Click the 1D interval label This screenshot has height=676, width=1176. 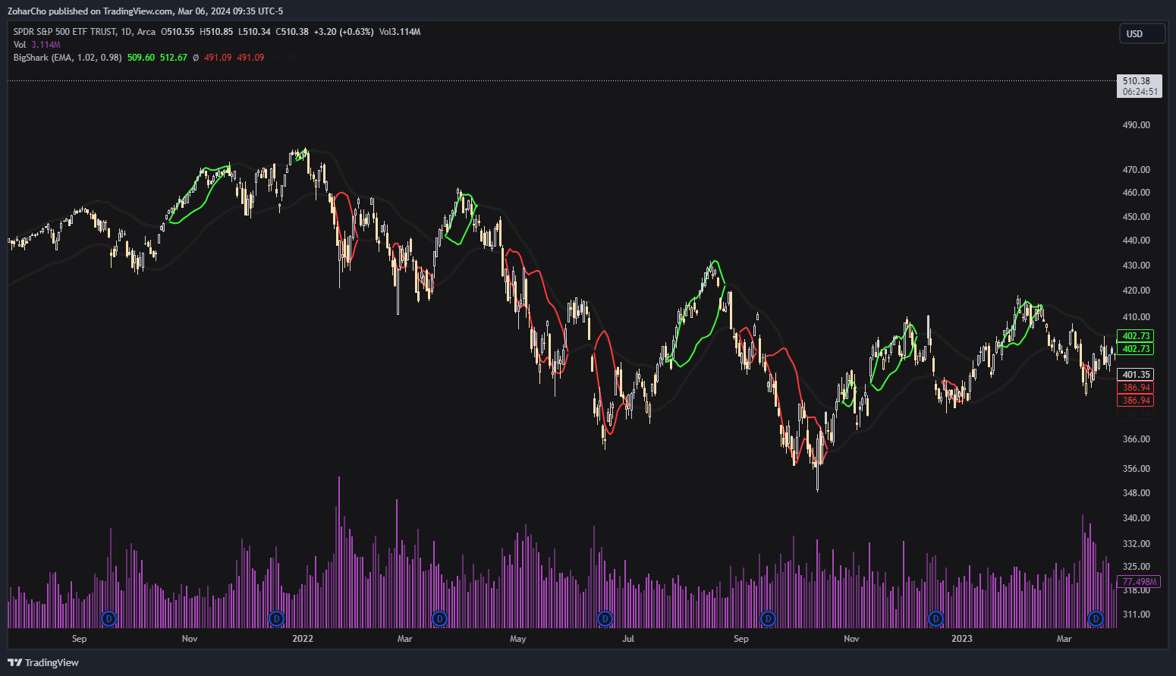[127, 32]
